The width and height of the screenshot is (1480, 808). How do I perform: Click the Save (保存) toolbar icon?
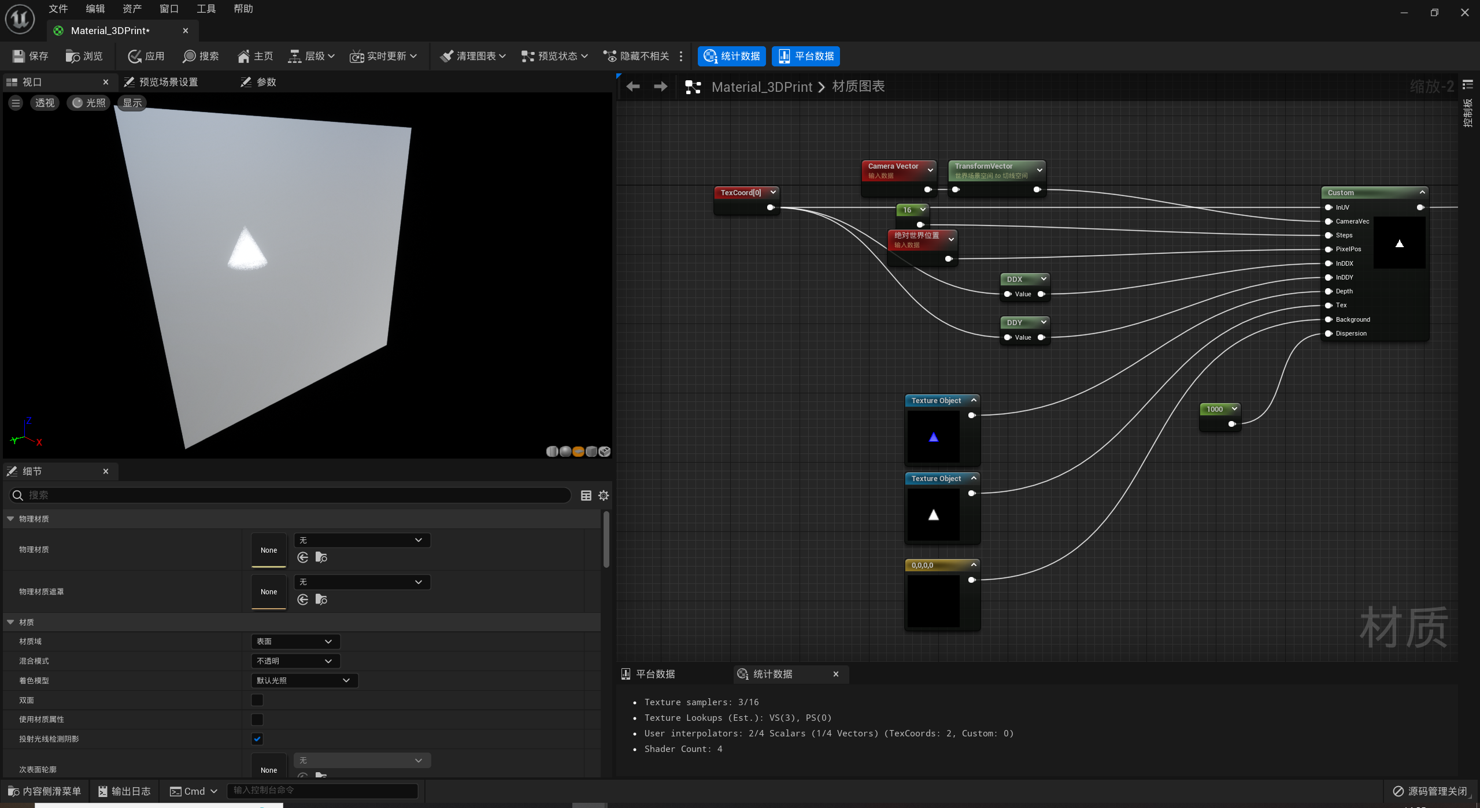pyautogui.click(x=18, y=56)
